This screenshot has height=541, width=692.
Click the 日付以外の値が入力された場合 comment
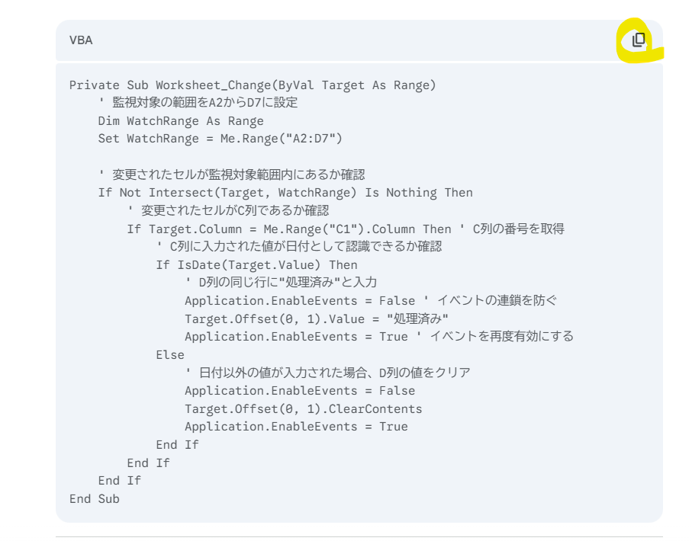[327, 373]
